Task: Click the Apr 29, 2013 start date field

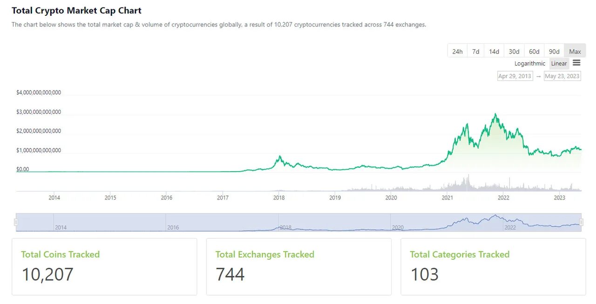Action: [x=515, y=76]
